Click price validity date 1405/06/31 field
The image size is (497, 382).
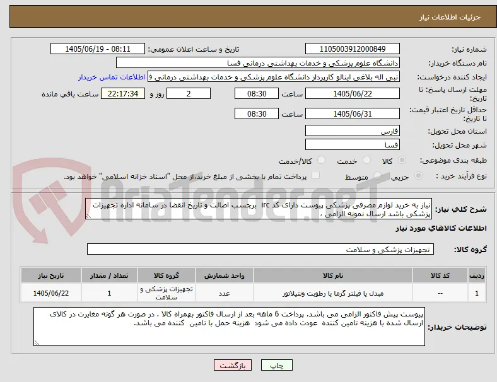click(x=352, y=113)
